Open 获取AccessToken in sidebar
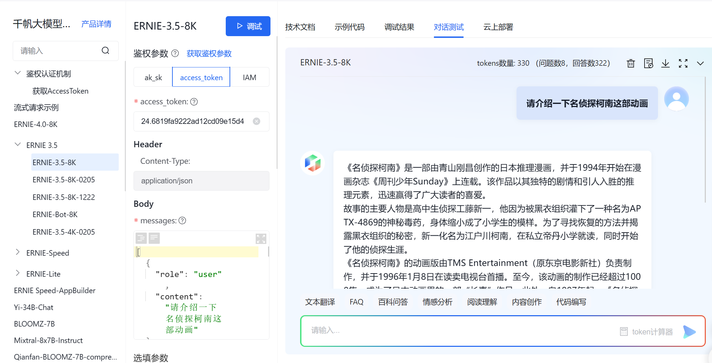This screenshot has width=712, height=363. [60, 91]
